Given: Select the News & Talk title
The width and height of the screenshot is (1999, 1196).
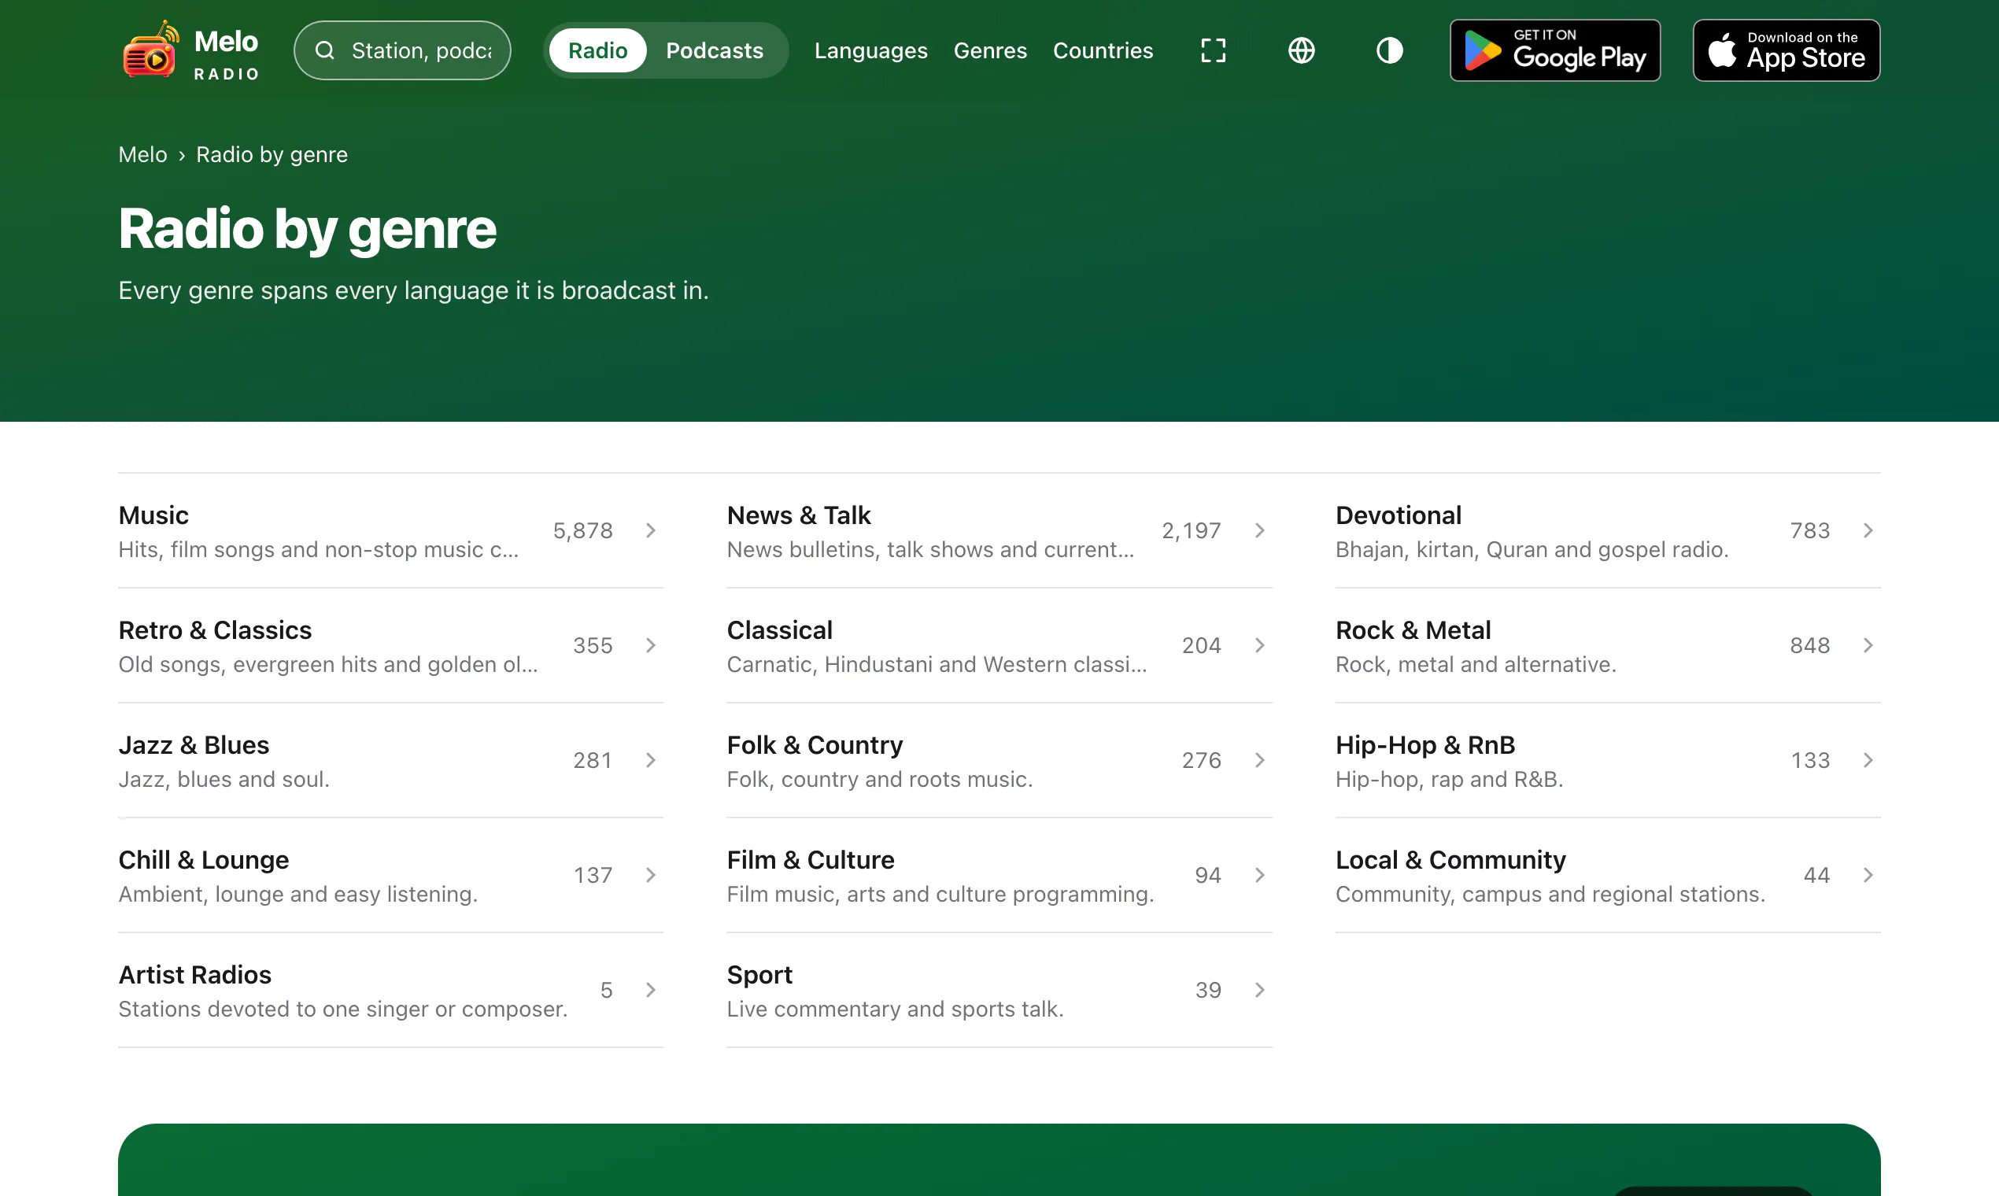Looking at the screenshot, I should [799, 516].
